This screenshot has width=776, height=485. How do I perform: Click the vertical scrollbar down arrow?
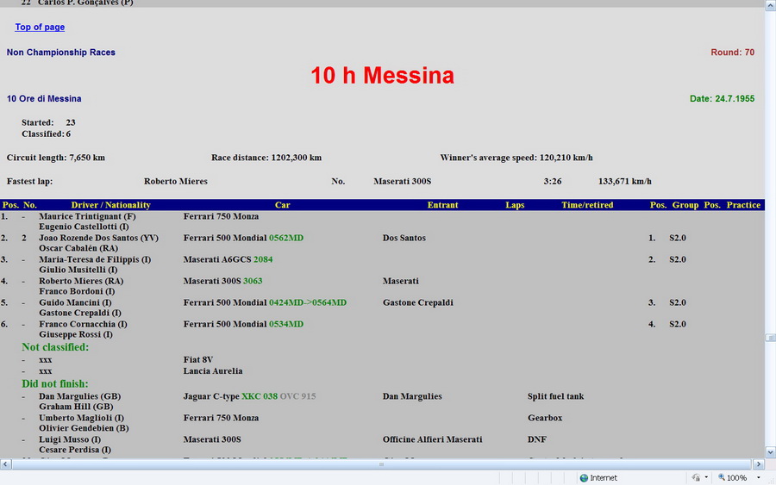[x=771, y=452]
